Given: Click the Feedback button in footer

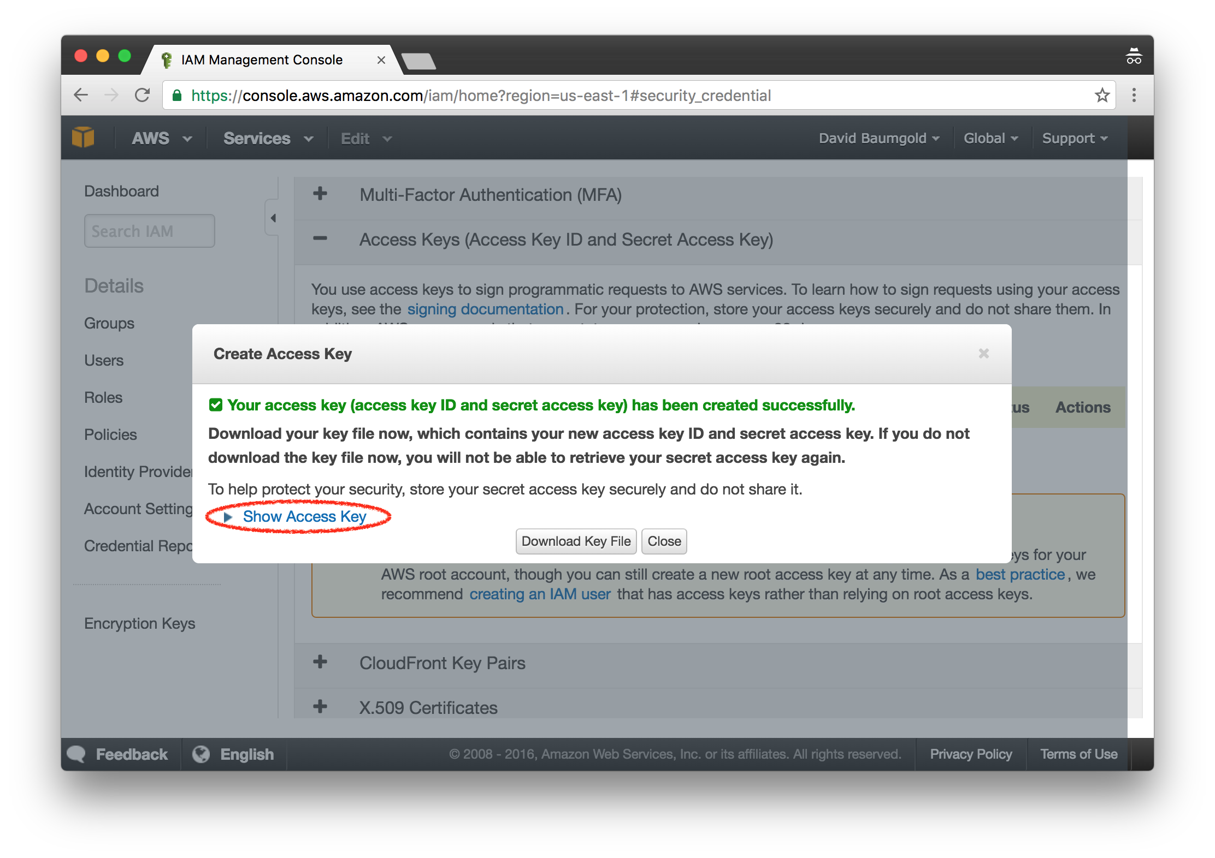Looking at the screenshot, I should coord(132,754).
